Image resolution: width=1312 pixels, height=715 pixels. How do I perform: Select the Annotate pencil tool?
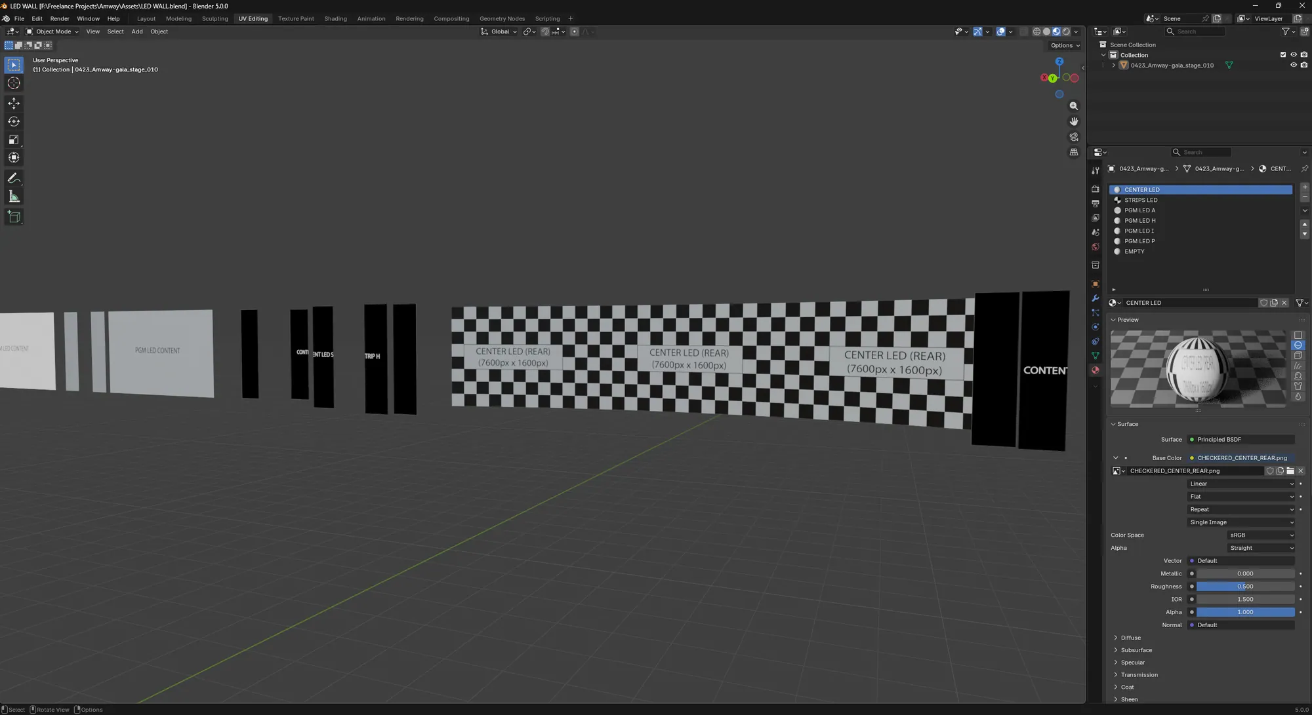(x=14, y=178)
